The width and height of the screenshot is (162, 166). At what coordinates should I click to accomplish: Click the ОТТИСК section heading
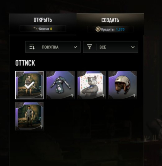click(25, 63)
